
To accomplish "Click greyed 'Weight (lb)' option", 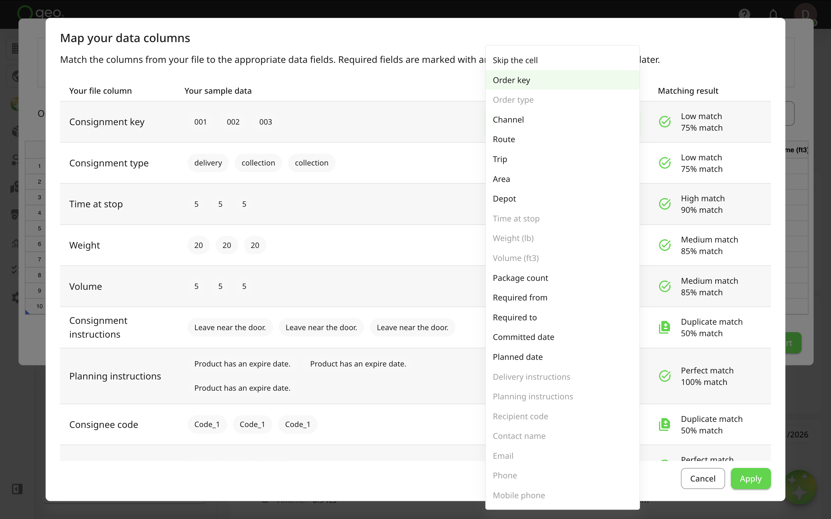I will (x=562, y=238).
